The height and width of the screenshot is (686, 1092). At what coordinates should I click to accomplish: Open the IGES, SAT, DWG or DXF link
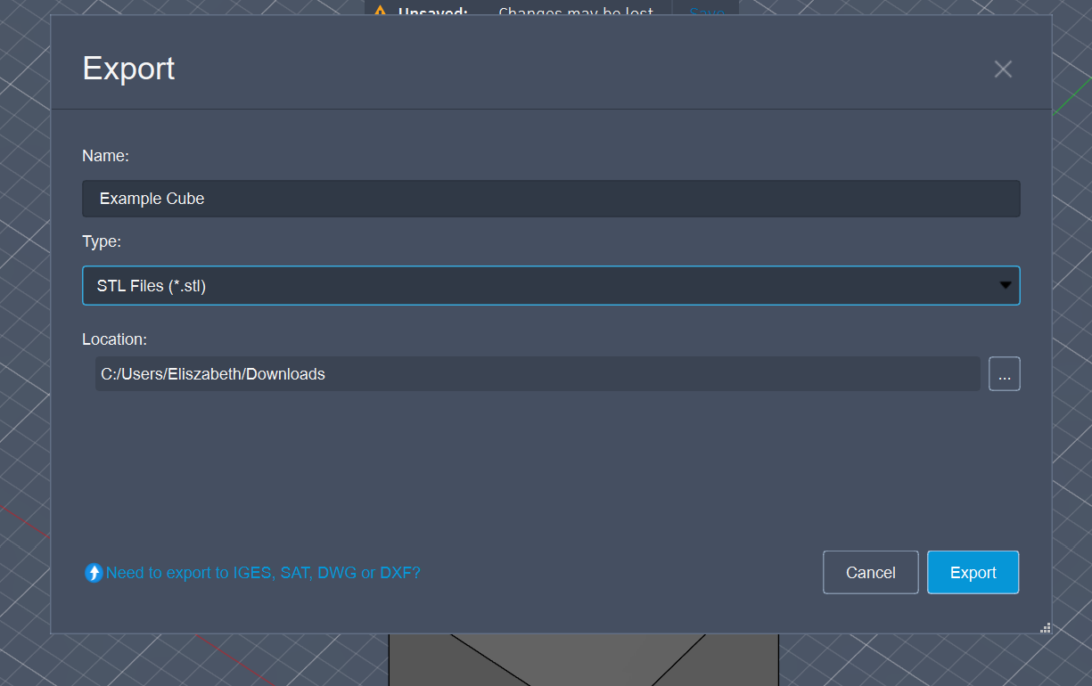click(x=263, y=573)
